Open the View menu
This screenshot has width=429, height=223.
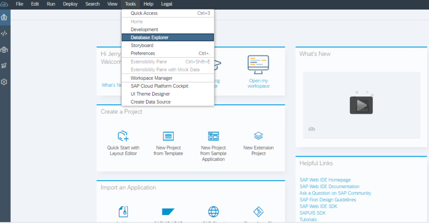click(112, 4)
